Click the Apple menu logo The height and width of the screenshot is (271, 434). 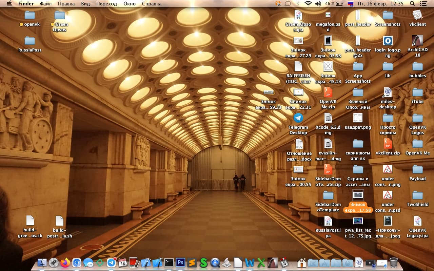coord(9,4)
